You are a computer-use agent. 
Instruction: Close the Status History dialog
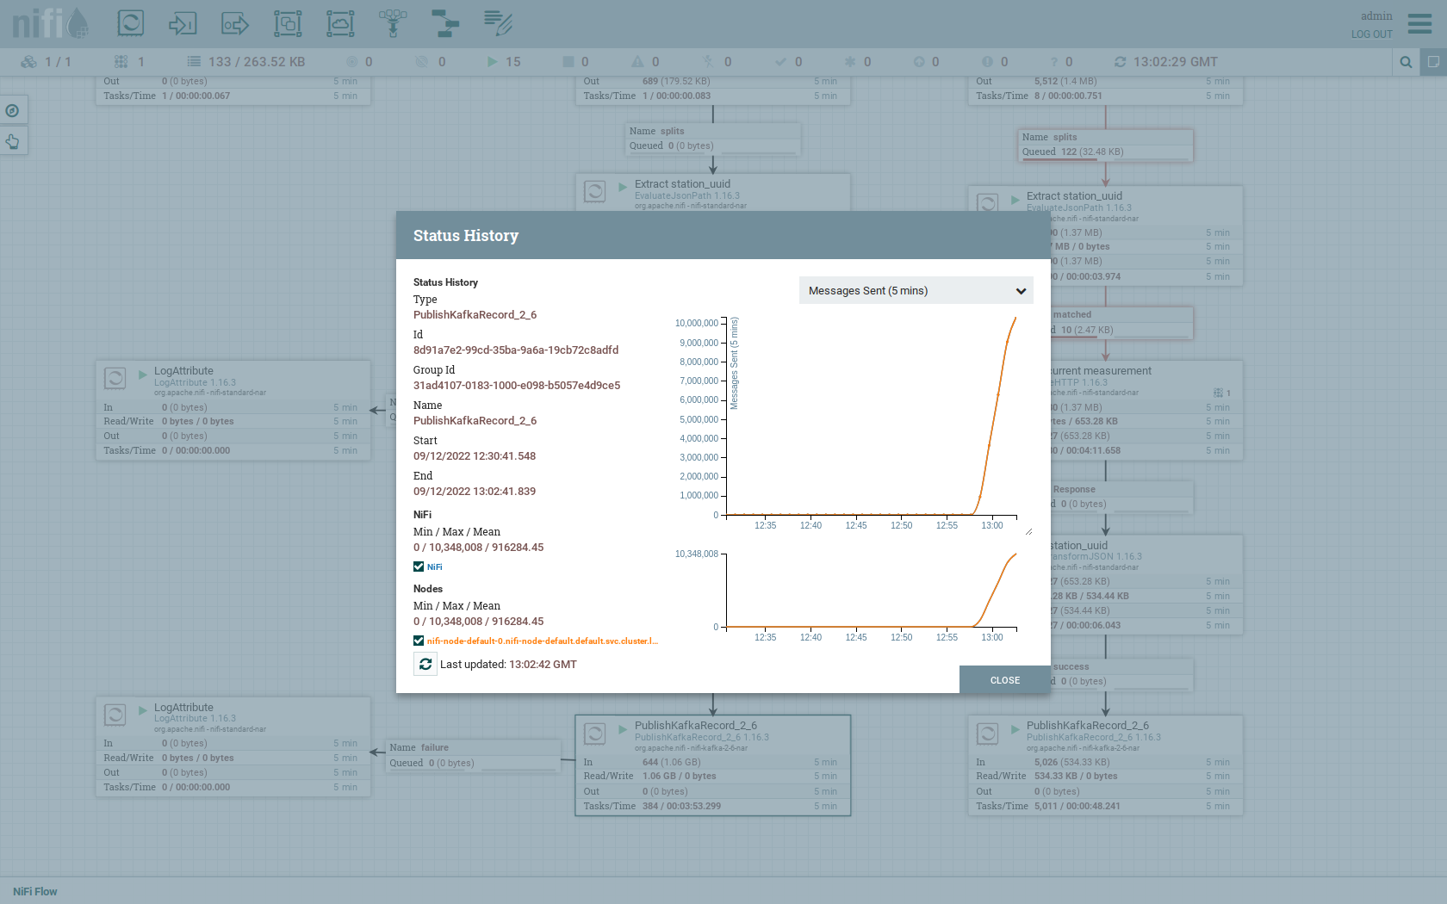click(x=1004, y=680)
